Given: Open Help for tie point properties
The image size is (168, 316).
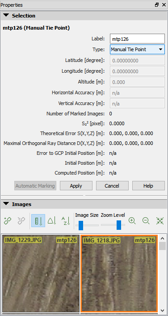Looking at the screenshot, I should click(x=148, y=186).
